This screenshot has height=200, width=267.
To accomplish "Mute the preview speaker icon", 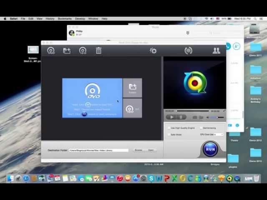I will point(208,117).
